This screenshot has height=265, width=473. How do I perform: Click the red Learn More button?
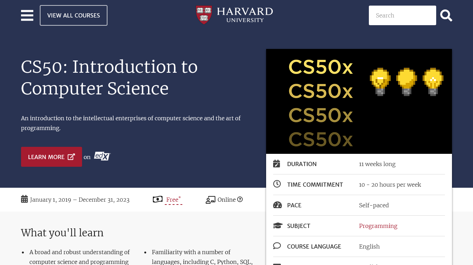click(52, 157)
